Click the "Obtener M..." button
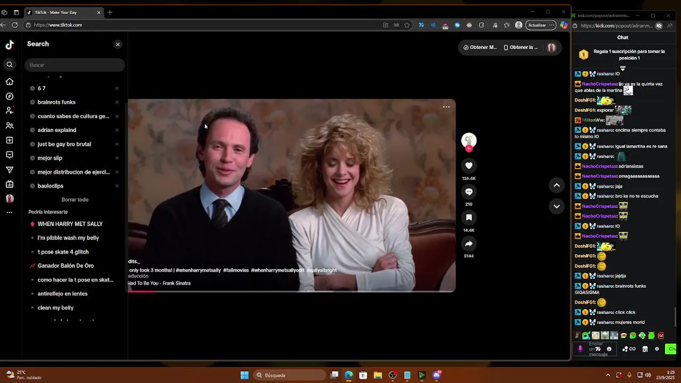 (x=480, y=47)
